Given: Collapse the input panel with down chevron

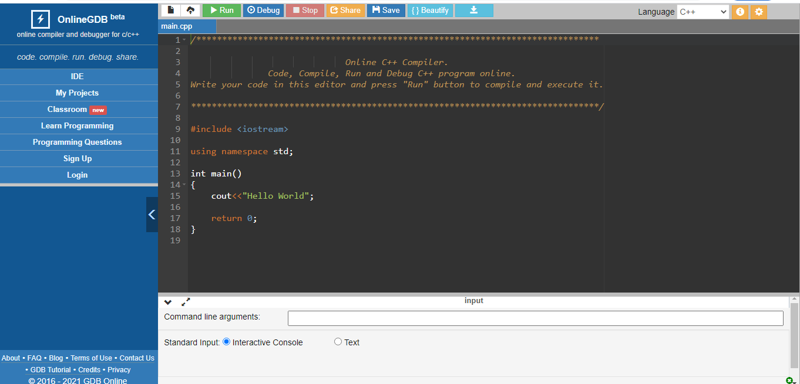Looking at the screenshot, I should tap(168, 303).
